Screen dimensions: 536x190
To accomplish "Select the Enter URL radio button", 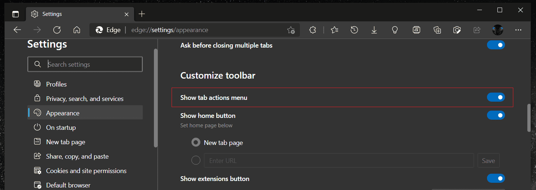I will coord(196,160).
